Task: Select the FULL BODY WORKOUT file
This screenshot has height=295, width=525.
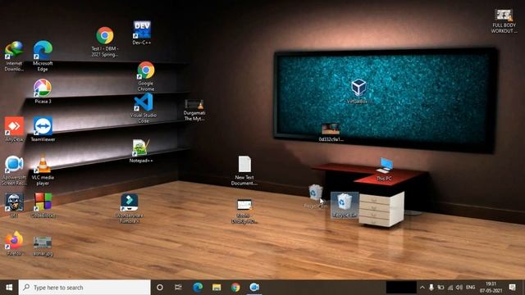Action: [504, 21]
